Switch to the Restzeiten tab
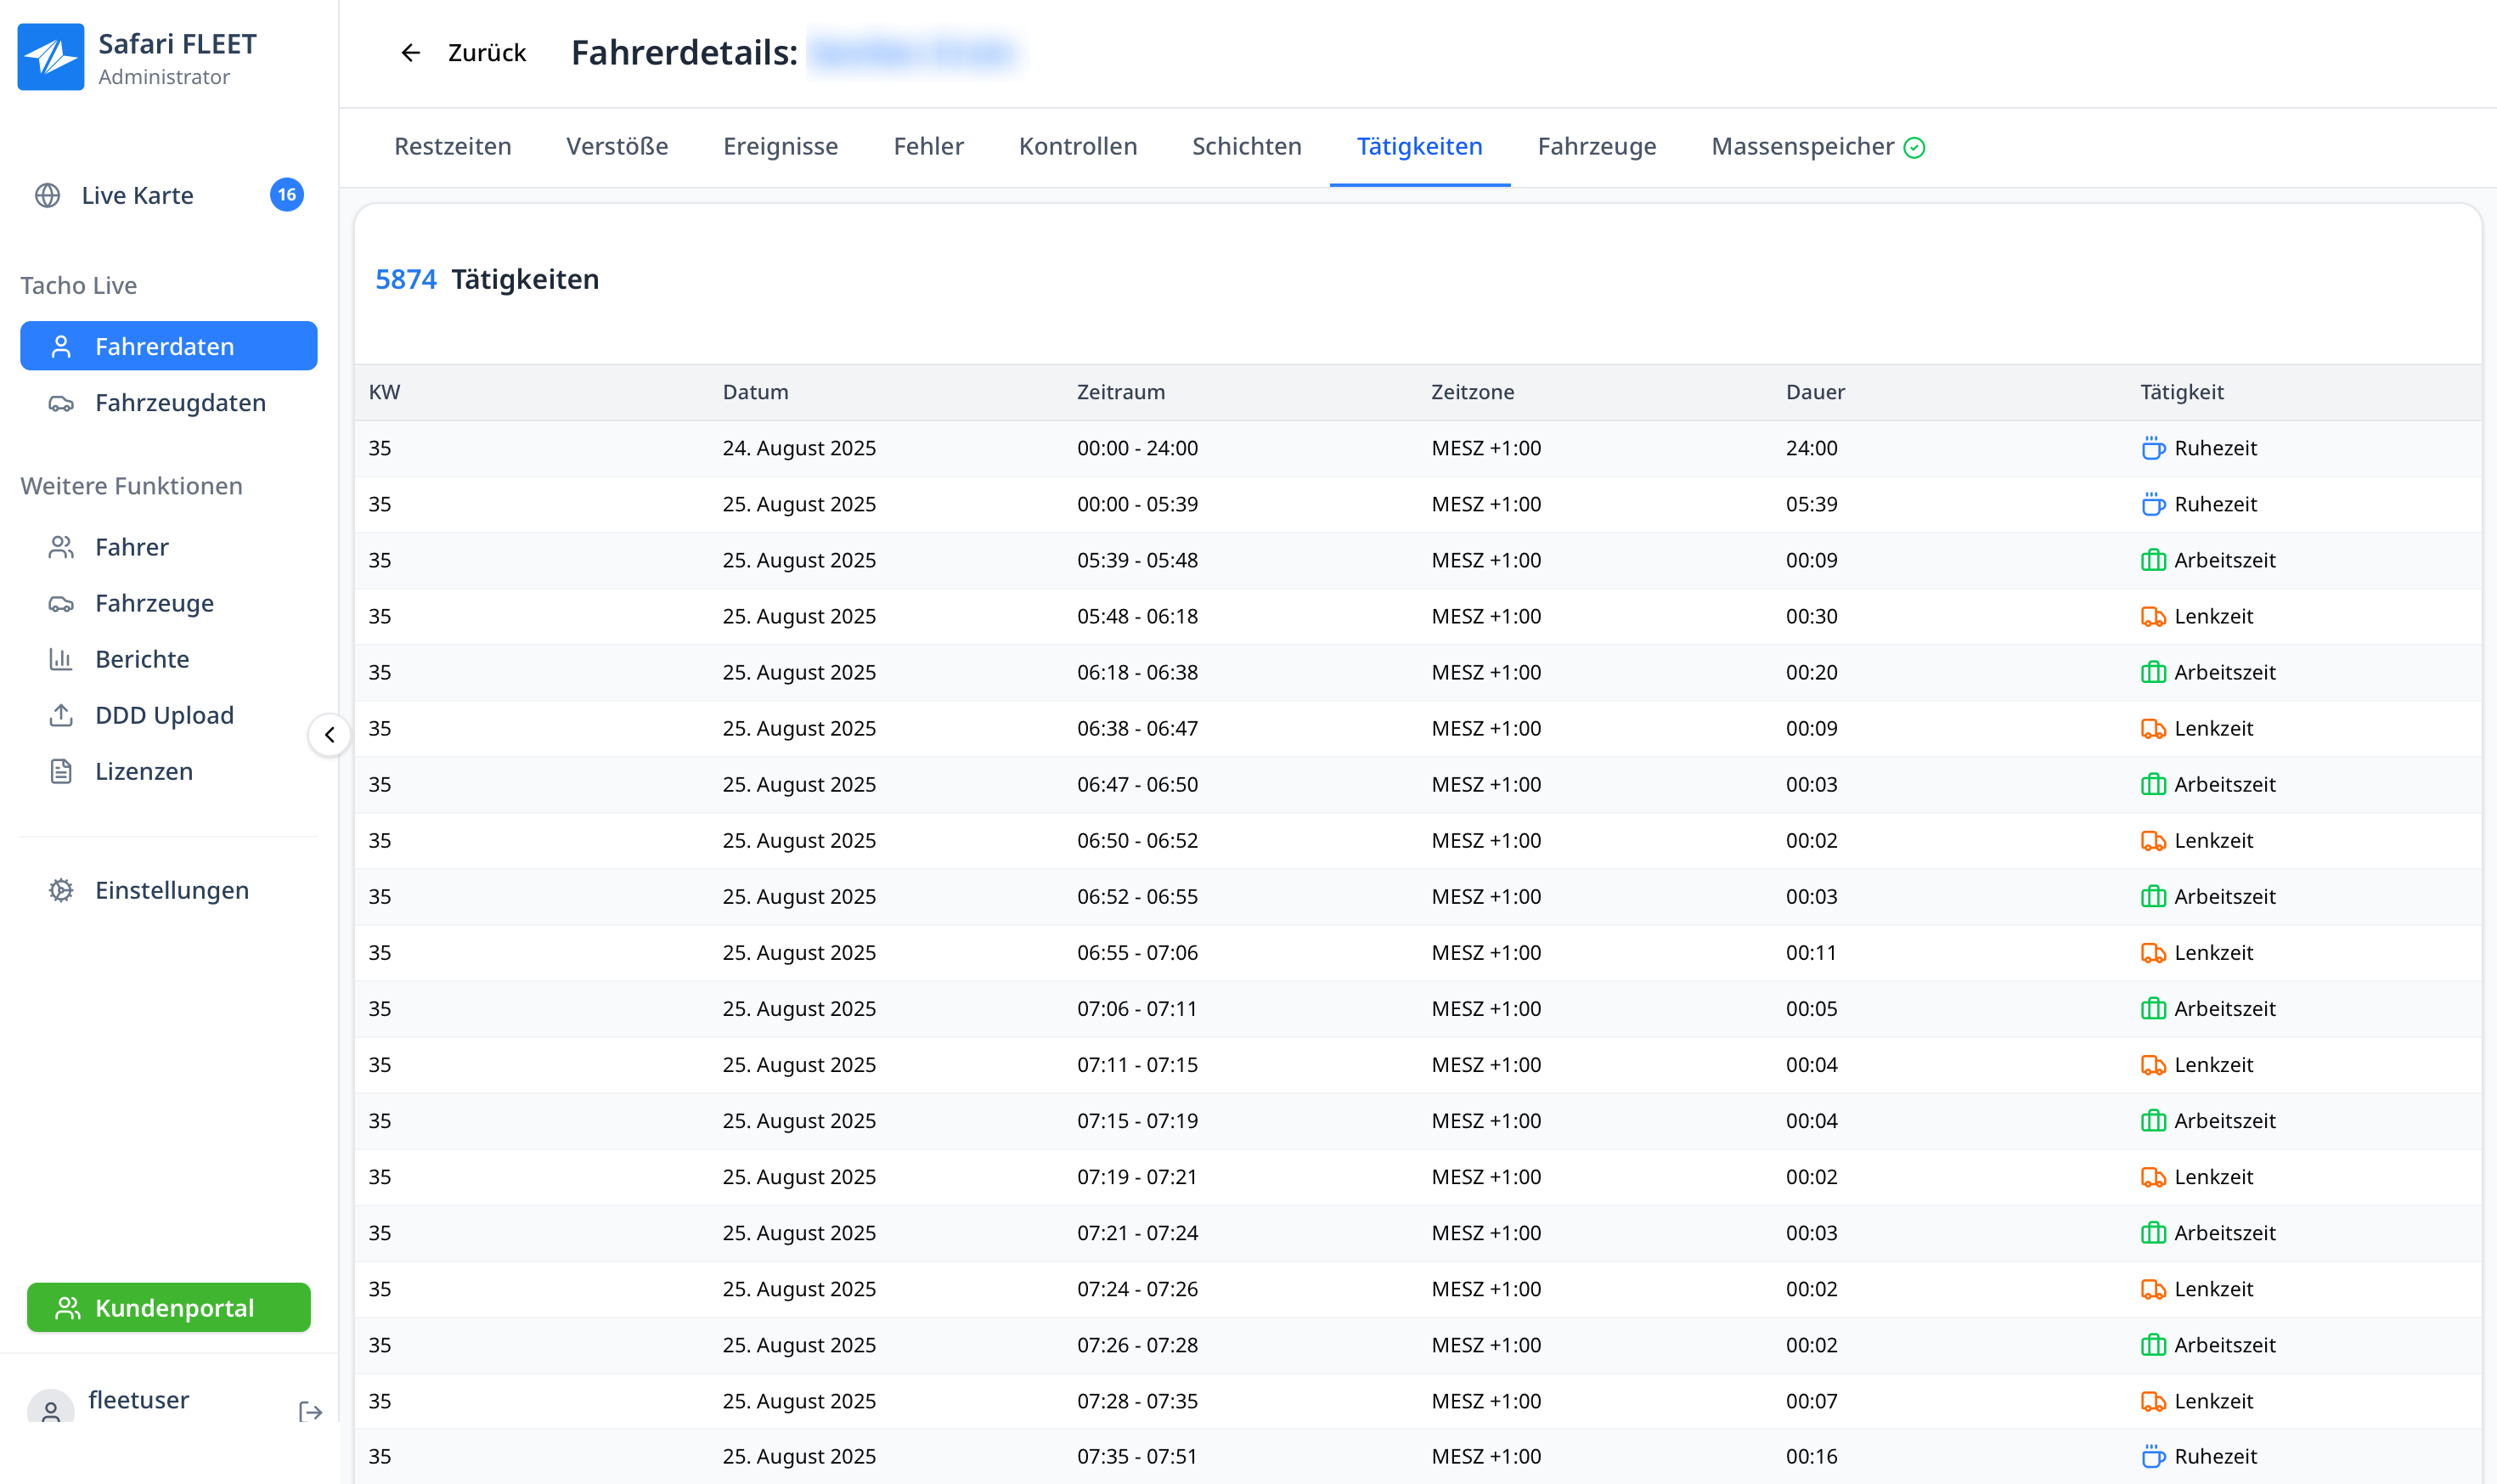 [452, 147]
